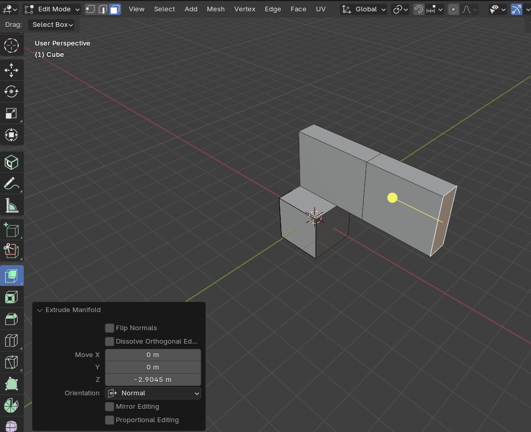Select the active Extrude Manifold tool
The image size is (531, 432).
pyautogui.click(x=11, y=275)
